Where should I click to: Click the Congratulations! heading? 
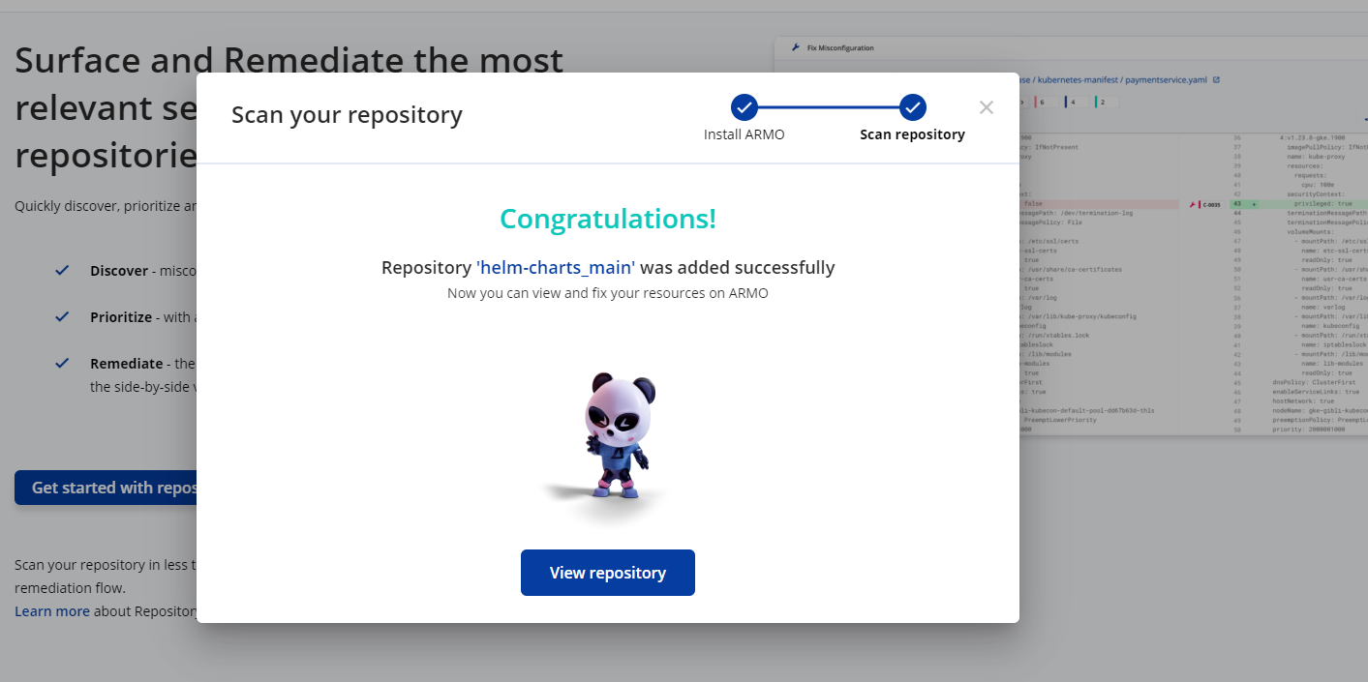coord(608,220)
